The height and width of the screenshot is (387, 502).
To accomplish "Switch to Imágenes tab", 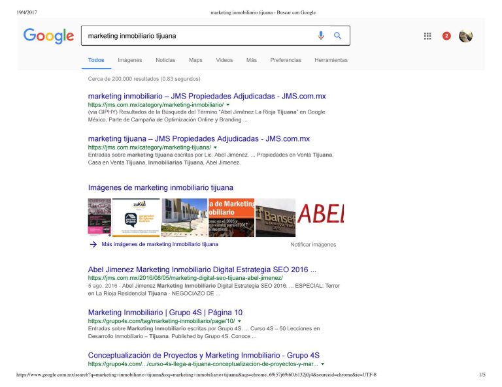I will [x=129, y=60].
